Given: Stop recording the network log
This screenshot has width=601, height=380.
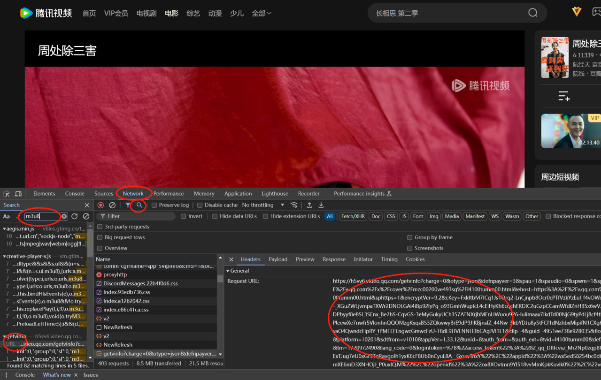Looking at the screenshot, I should click(x=100, y=205).
